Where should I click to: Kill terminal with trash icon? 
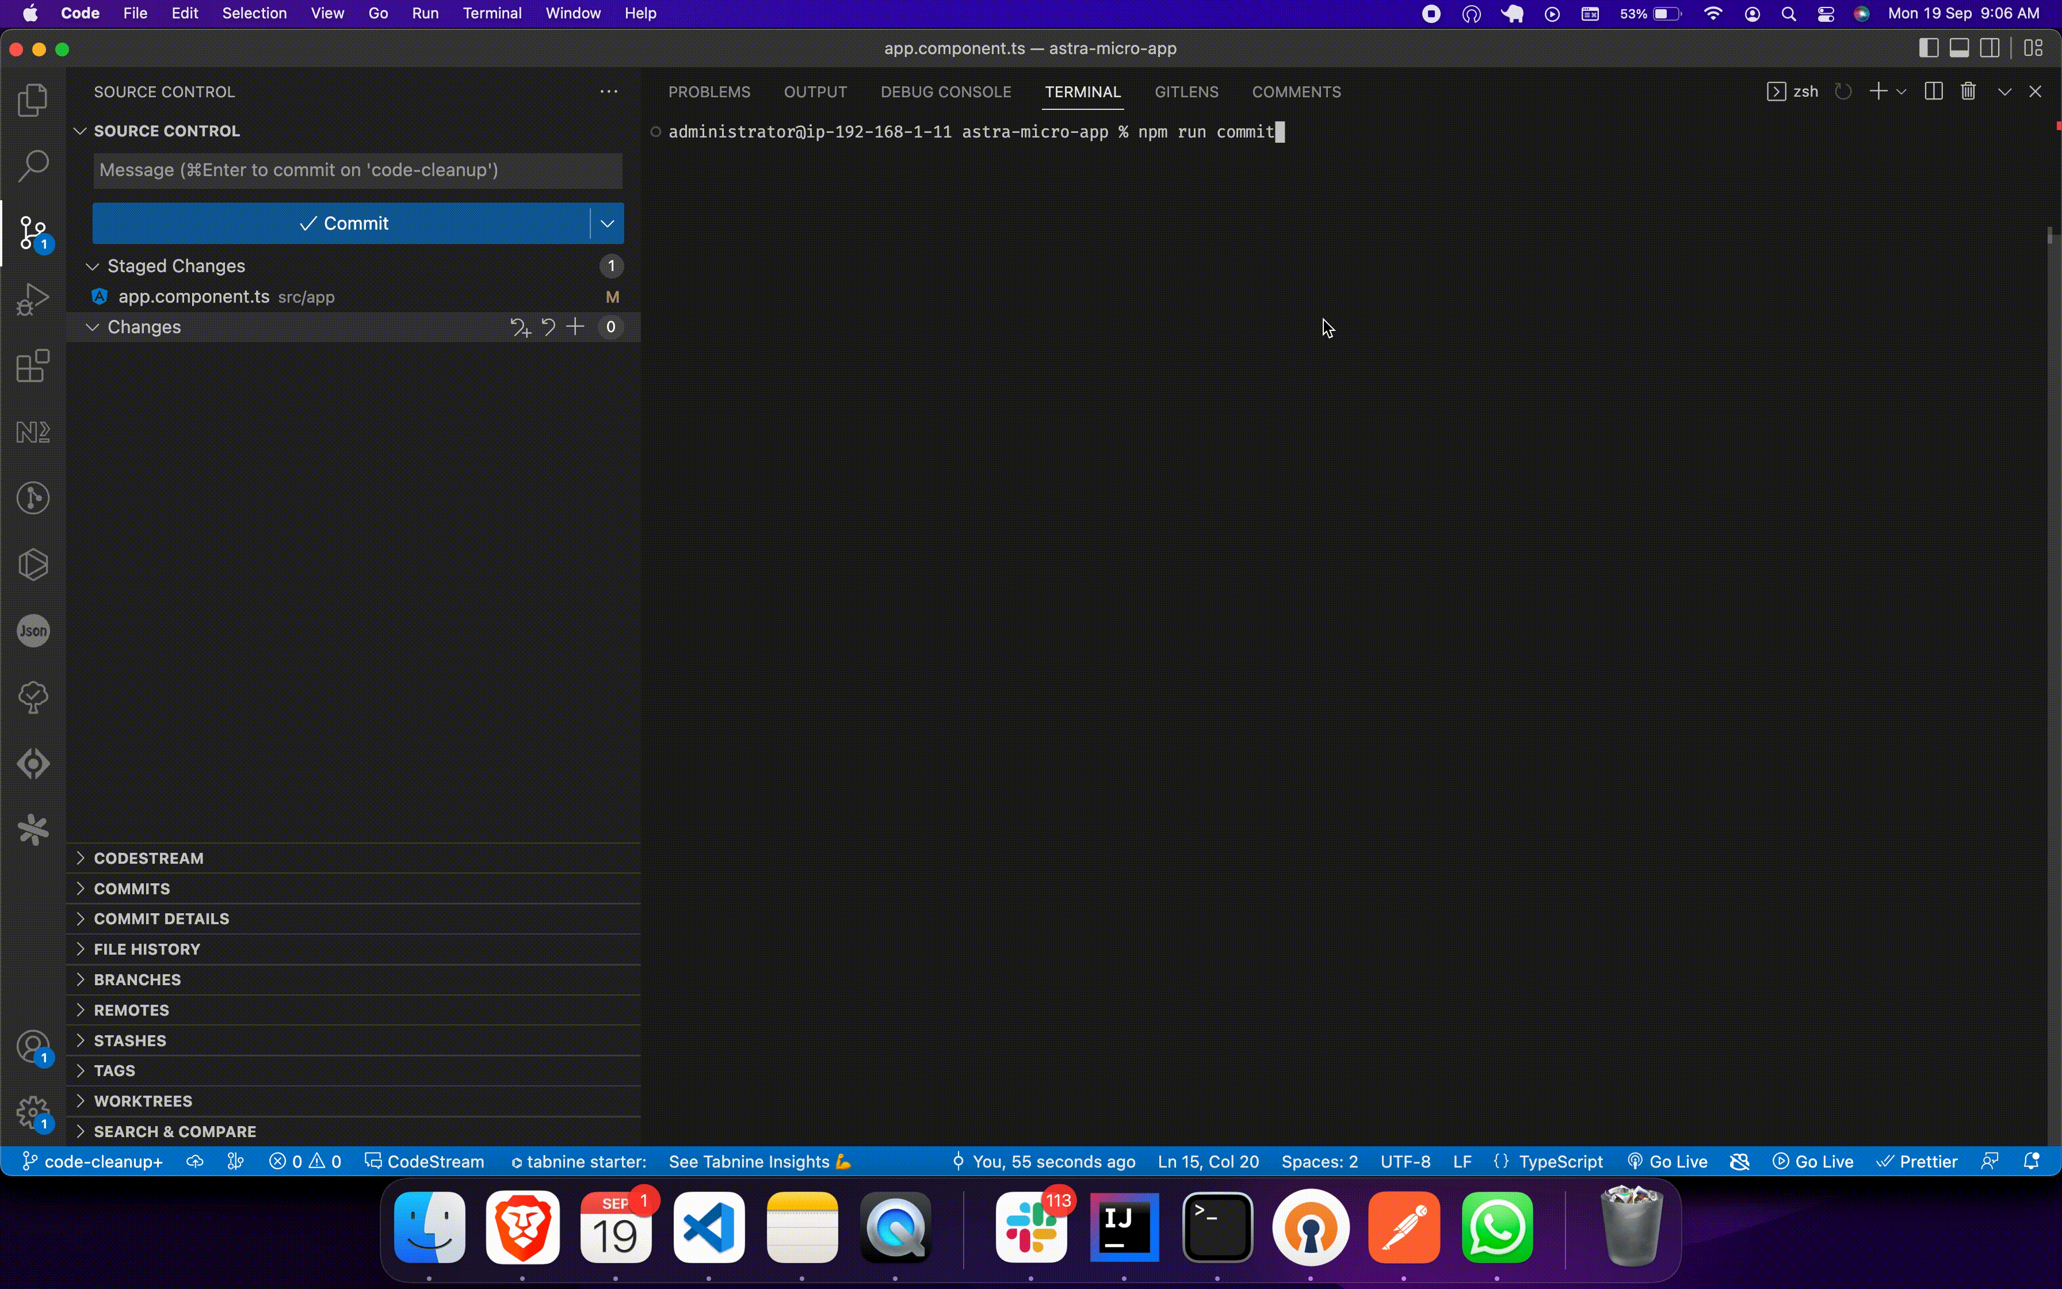pos(1968,91)
